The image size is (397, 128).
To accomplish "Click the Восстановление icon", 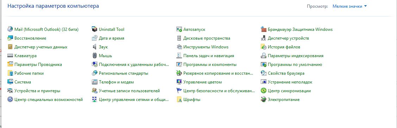I will coord(10,38).
